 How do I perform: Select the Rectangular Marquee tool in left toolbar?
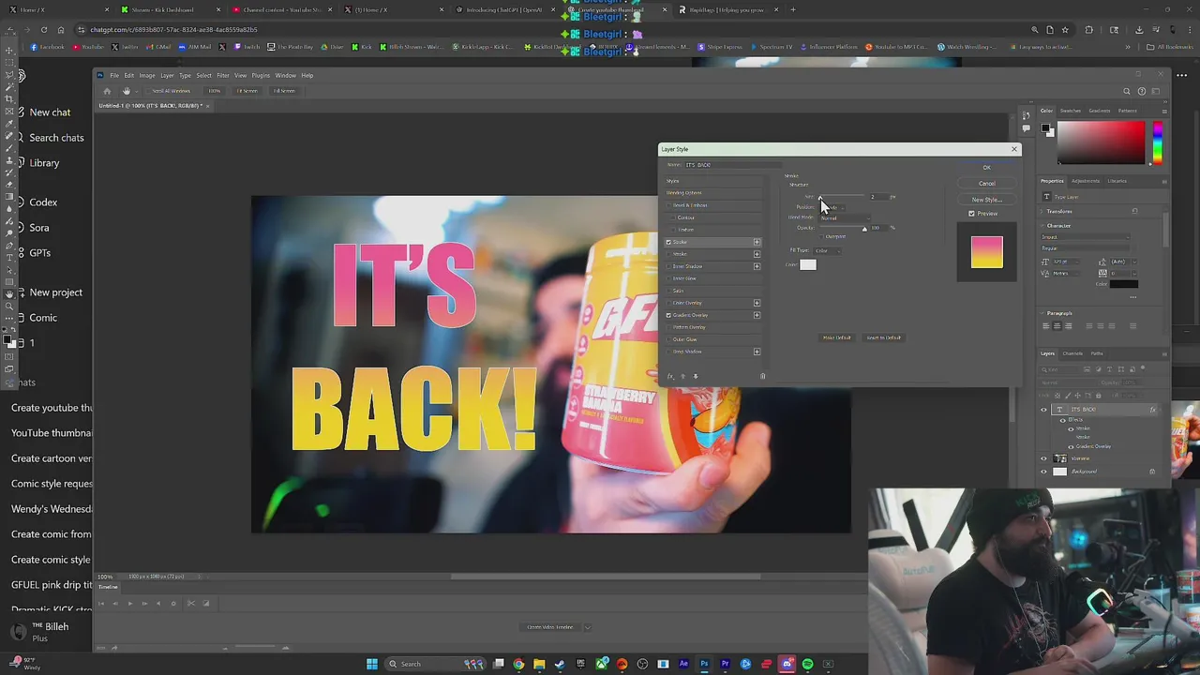9,62
